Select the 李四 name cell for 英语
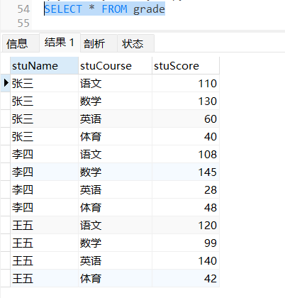The image size is (285, 298). point(44,189)
